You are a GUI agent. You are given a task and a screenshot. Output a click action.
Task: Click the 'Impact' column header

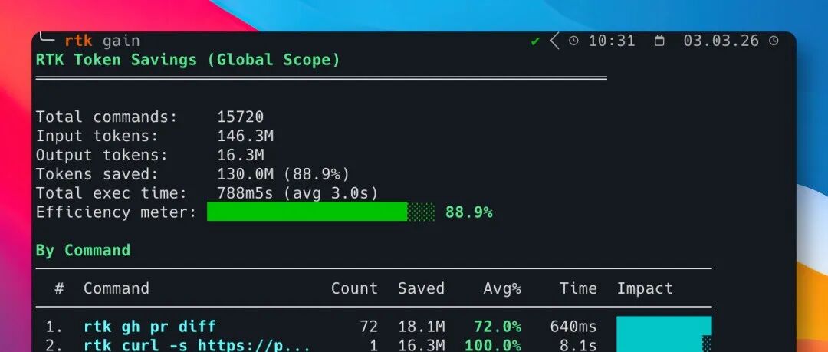(645, 288)
